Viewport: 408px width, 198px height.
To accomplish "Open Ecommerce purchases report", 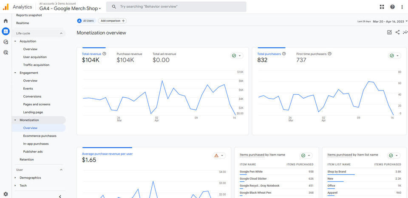I will 40,136.
